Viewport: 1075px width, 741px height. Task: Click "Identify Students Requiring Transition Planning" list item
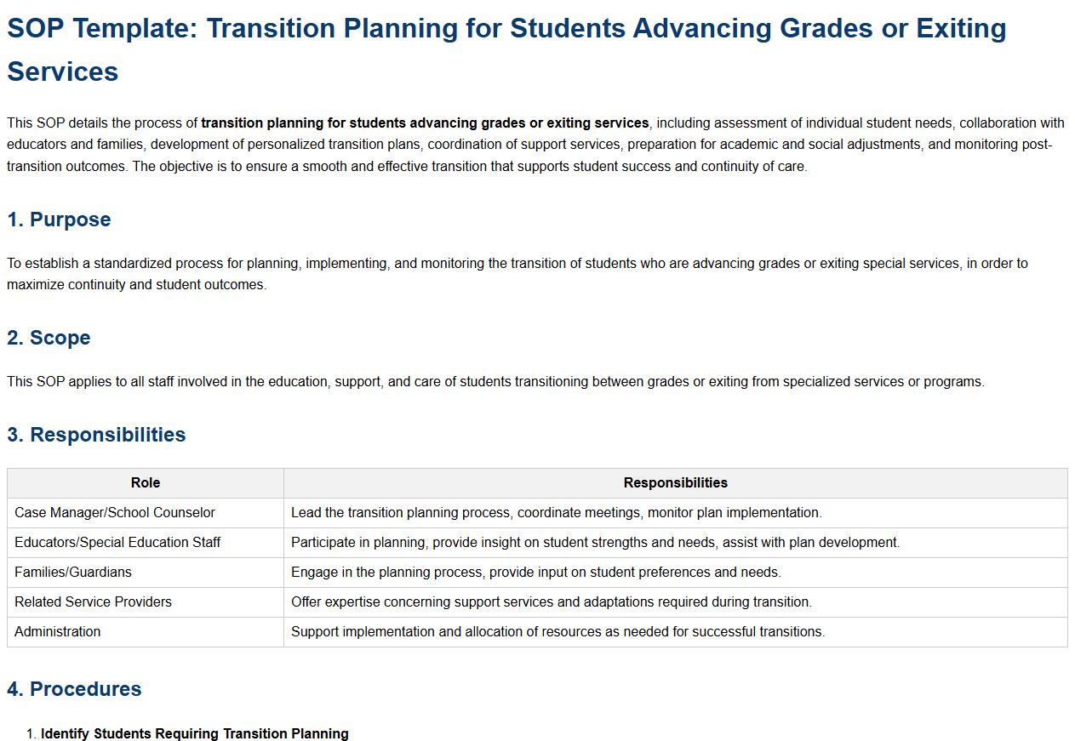[x=195, y=733]
